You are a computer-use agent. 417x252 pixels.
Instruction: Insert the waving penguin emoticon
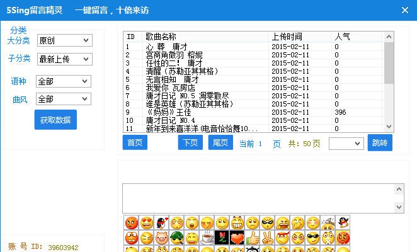[343, 223]
